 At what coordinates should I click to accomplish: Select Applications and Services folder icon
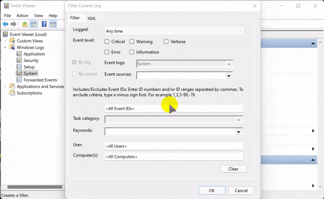tap(12, 86)
